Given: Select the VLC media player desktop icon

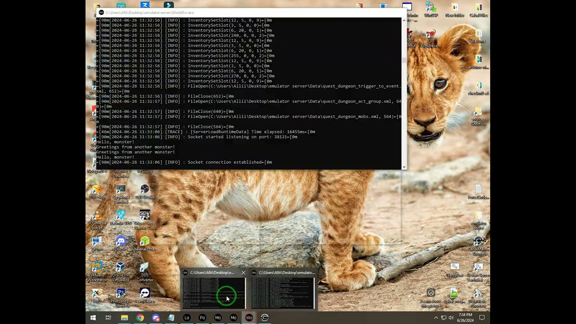Looking at the screenshot, I should [97, 220].
